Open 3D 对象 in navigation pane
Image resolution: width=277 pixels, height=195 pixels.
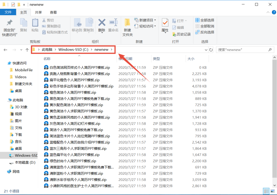click(x=19, y=107)
